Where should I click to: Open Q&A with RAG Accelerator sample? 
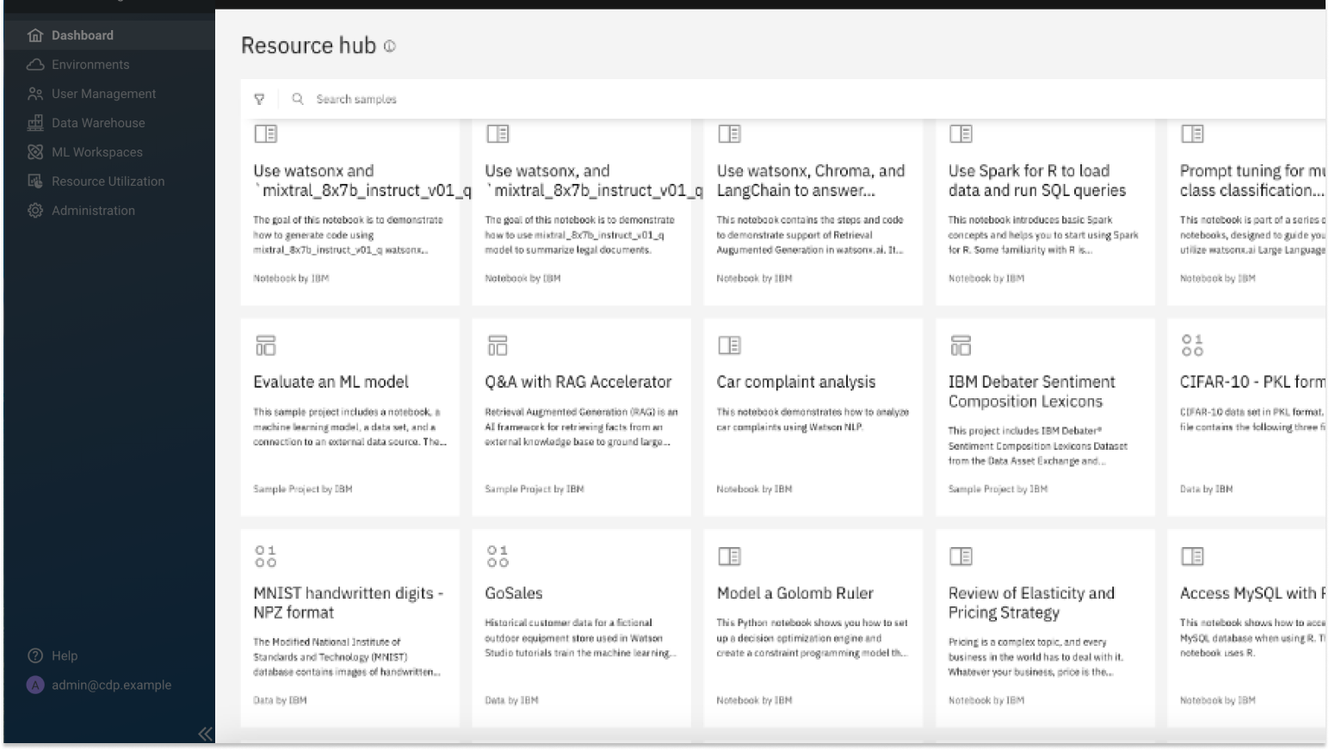[x=582, y=417]
